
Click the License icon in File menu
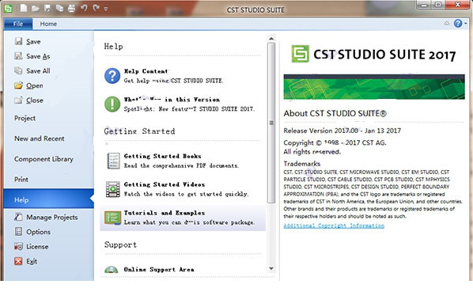pyautogui.click(x=19, y=246)
